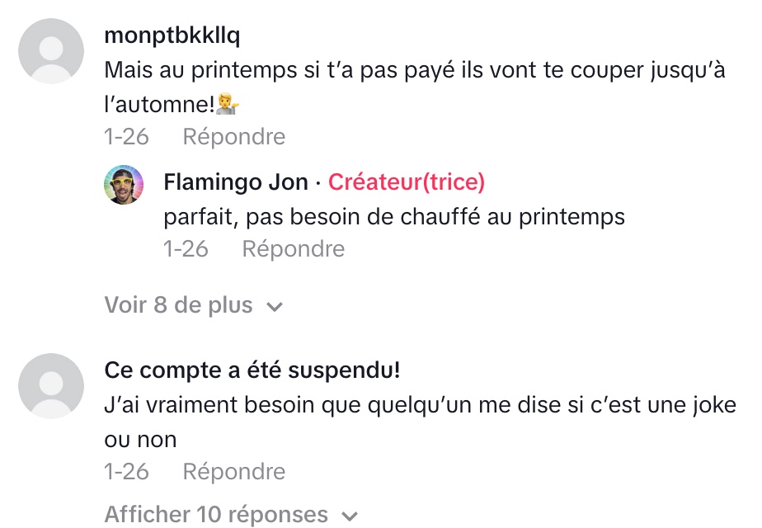762x528 pixels.
Task: Click "Ce compte a été suspendu!" username
Action: coord(252,370)
